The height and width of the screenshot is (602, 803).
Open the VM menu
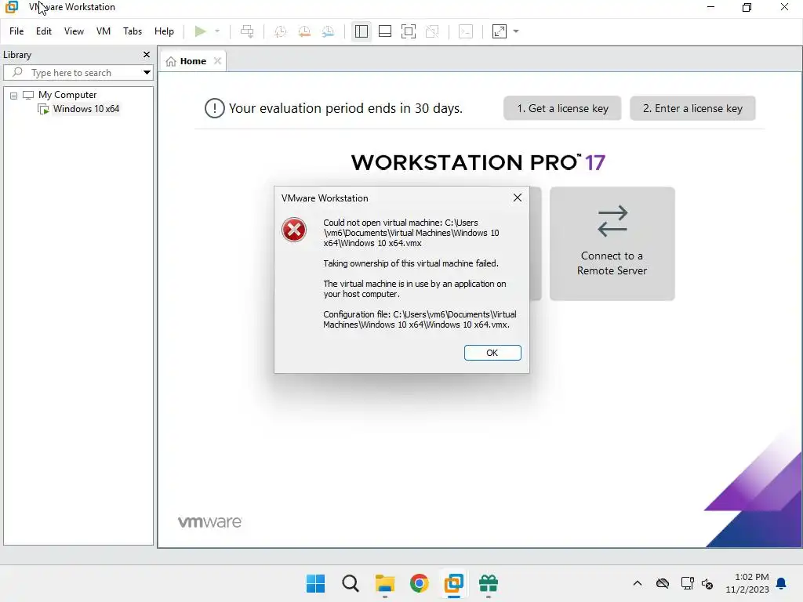click(103, 31)
